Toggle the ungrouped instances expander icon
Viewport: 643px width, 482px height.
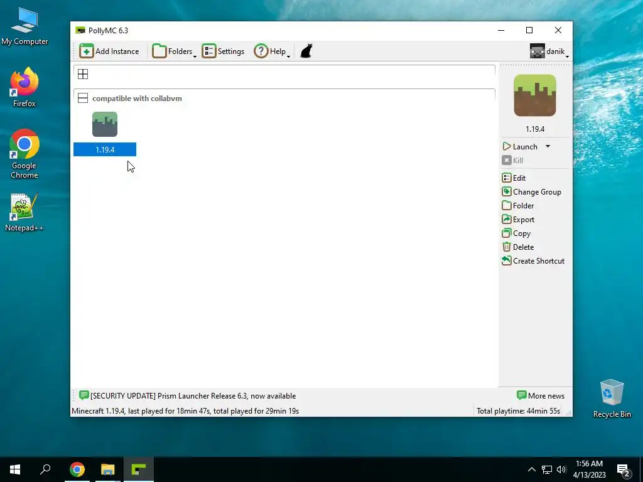[x=83, y=74]
